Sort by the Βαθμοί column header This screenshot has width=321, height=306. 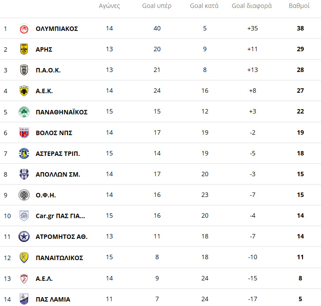pyautogui.click(x=299, y=6)
